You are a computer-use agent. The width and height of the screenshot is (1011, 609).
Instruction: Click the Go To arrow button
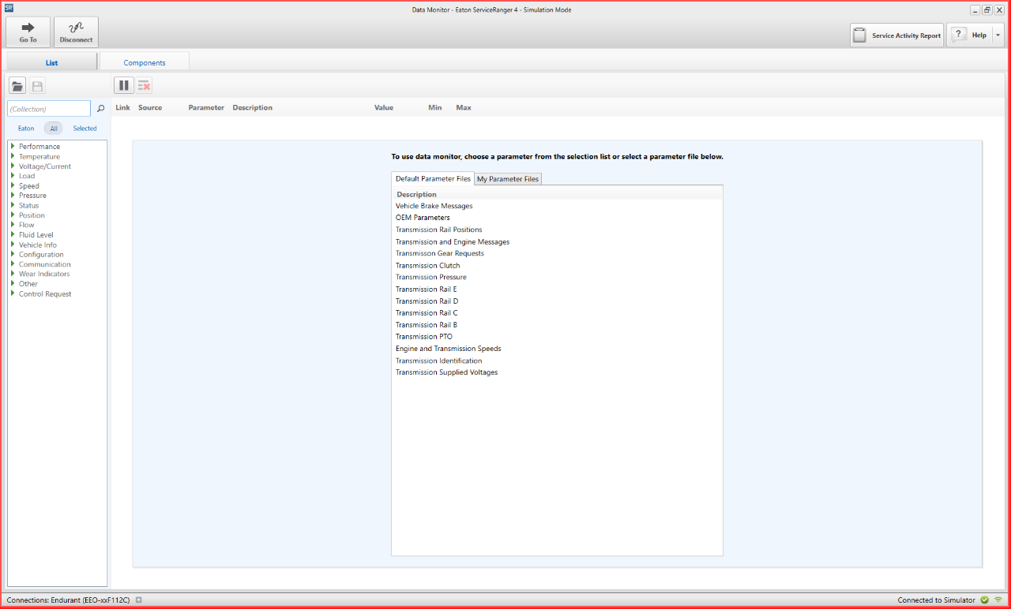(x=28, y=32)
